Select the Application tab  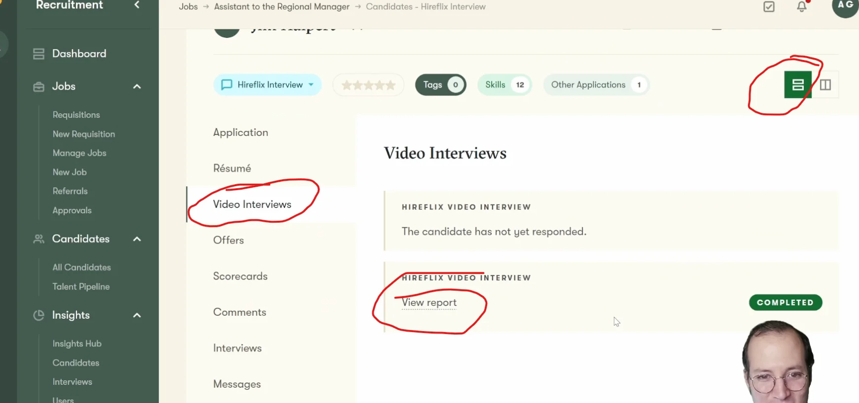tap(241, 133)
